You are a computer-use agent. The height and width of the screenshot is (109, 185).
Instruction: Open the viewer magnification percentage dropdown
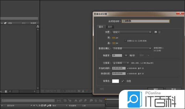point(51,91)
